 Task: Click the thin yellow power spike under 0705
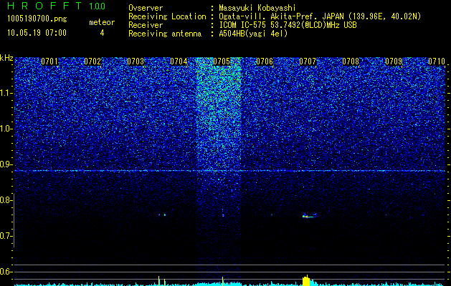click(x=222, y=281)
